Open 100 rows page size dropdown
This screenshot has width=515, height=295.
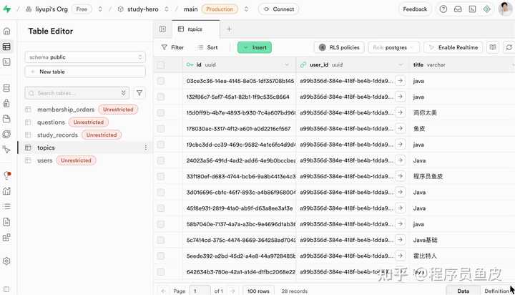coord(258,291)
